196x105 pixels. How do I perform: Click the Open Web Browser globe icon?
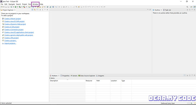(x=47, y=7)
